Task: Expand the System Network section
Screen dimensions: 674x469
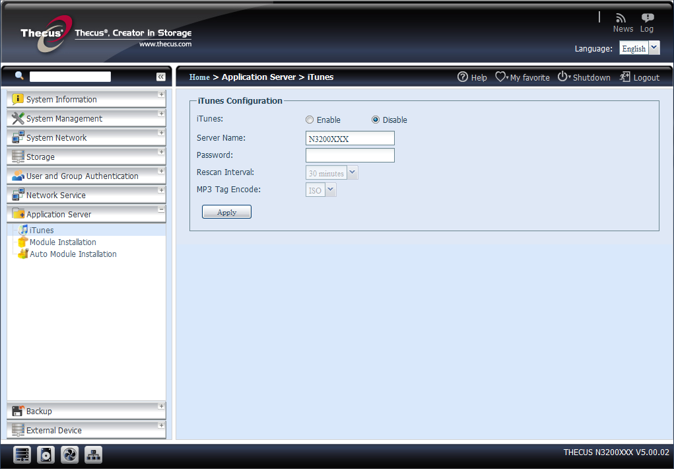Action: pos(161,133)
